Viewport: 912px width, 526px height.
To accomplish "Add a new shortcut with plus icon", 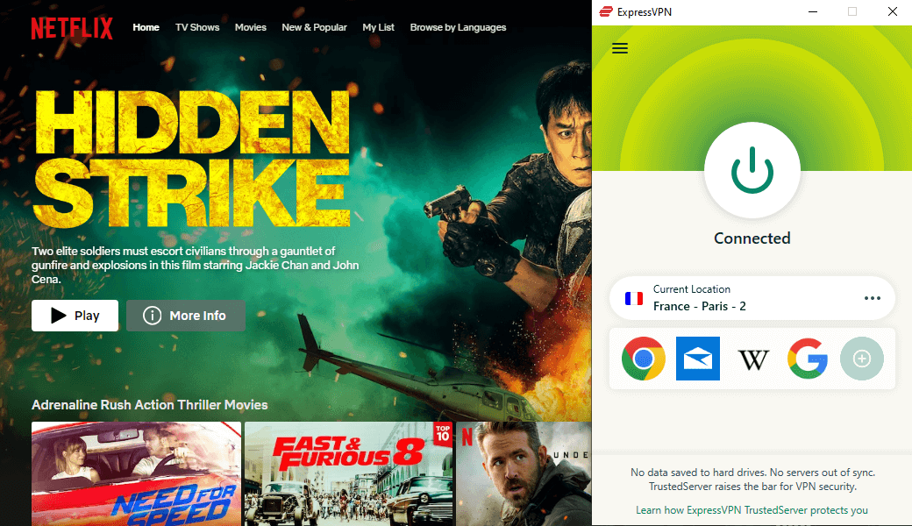I will click(x=862, y=359).
